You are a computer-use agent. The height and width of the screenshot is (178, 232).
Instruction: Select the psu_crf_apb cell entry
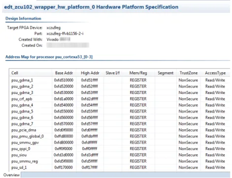pos(22,99)
